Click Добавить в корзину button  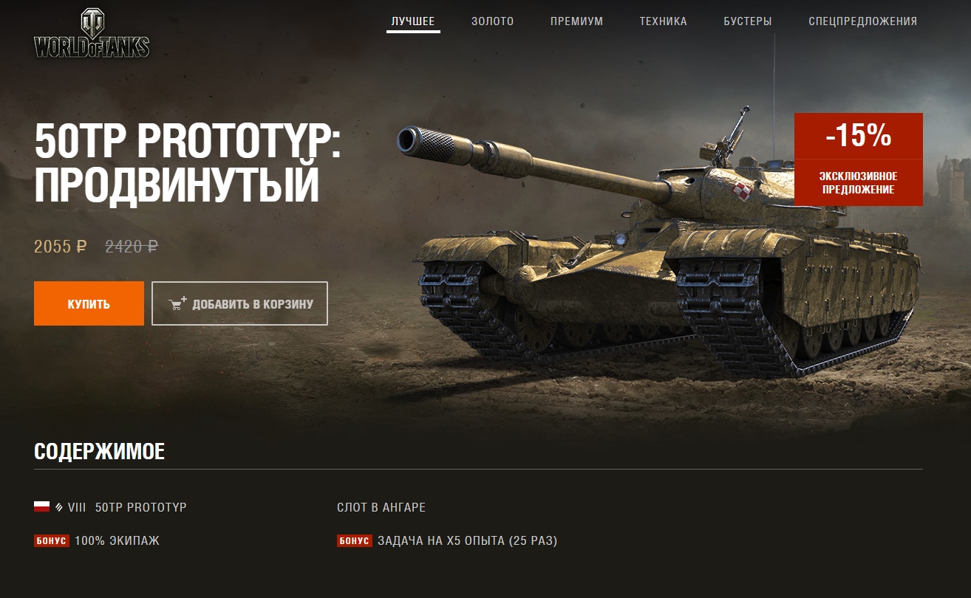240,303
